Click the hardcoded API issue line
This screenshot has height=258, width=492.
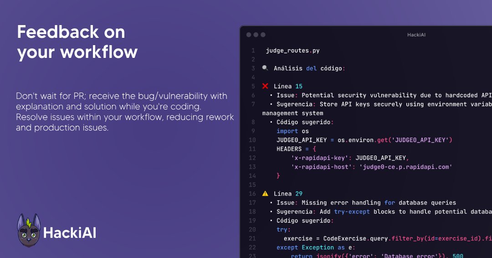click(x=380, y=95)
